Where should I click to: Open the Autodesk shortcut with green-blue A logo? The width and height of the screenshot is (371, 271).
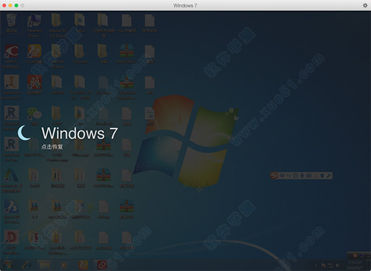click(x=11, y=180)
